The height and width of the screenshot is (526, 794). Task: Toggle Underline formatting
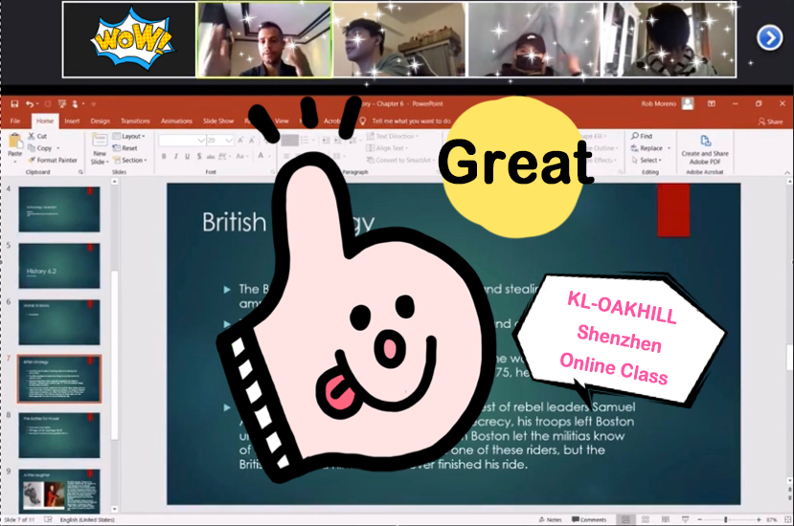(188, 156)
